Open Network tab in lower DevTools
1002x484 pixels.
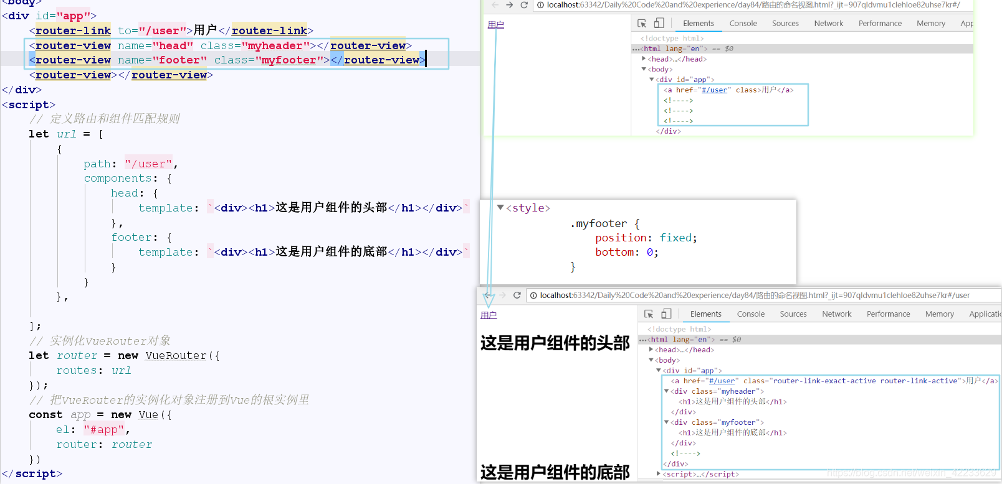837,314
